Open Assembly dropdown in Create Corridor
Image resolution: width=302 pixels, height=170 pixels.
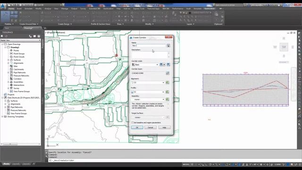163,100
